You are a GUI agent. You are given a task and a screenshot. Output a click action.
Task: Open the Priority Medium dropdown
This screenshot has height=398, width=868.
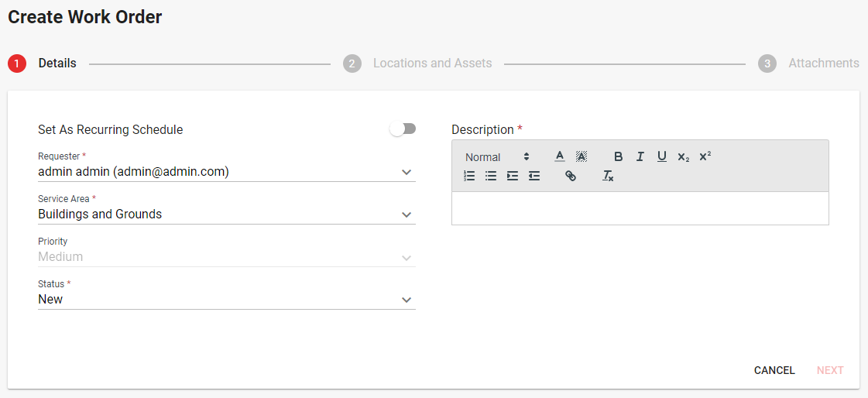(226, 257)
